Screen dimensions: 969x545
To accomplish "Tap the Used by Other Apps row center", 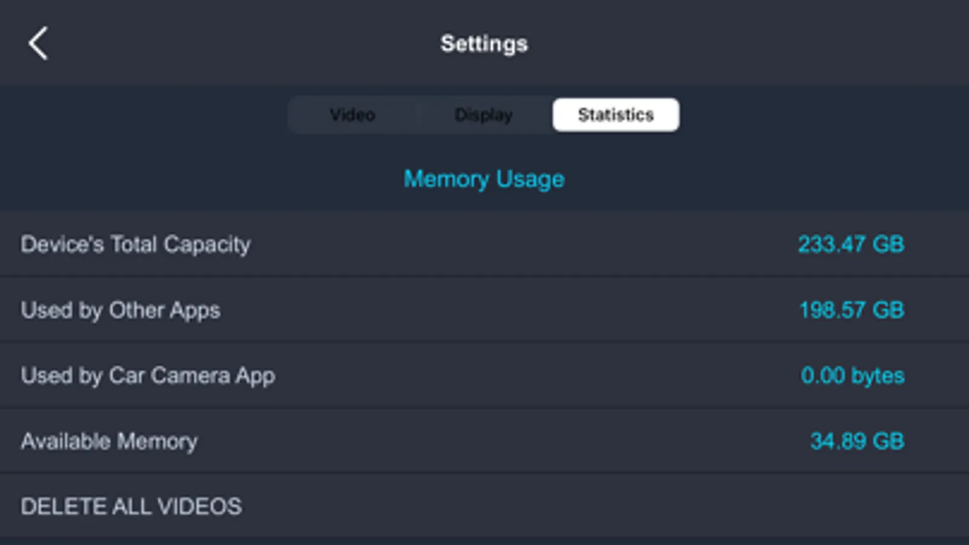I will (485, 310).
